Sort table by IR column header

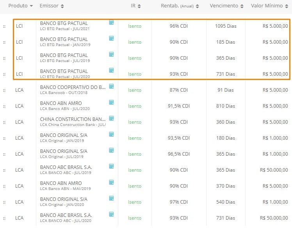coord(136,6)
